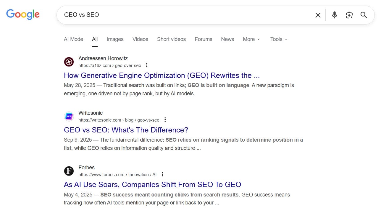The height and width of the screenshot is (213, 381).
Task: Click Andreessen Horowitz site favicon
Action: click(69, 62)
